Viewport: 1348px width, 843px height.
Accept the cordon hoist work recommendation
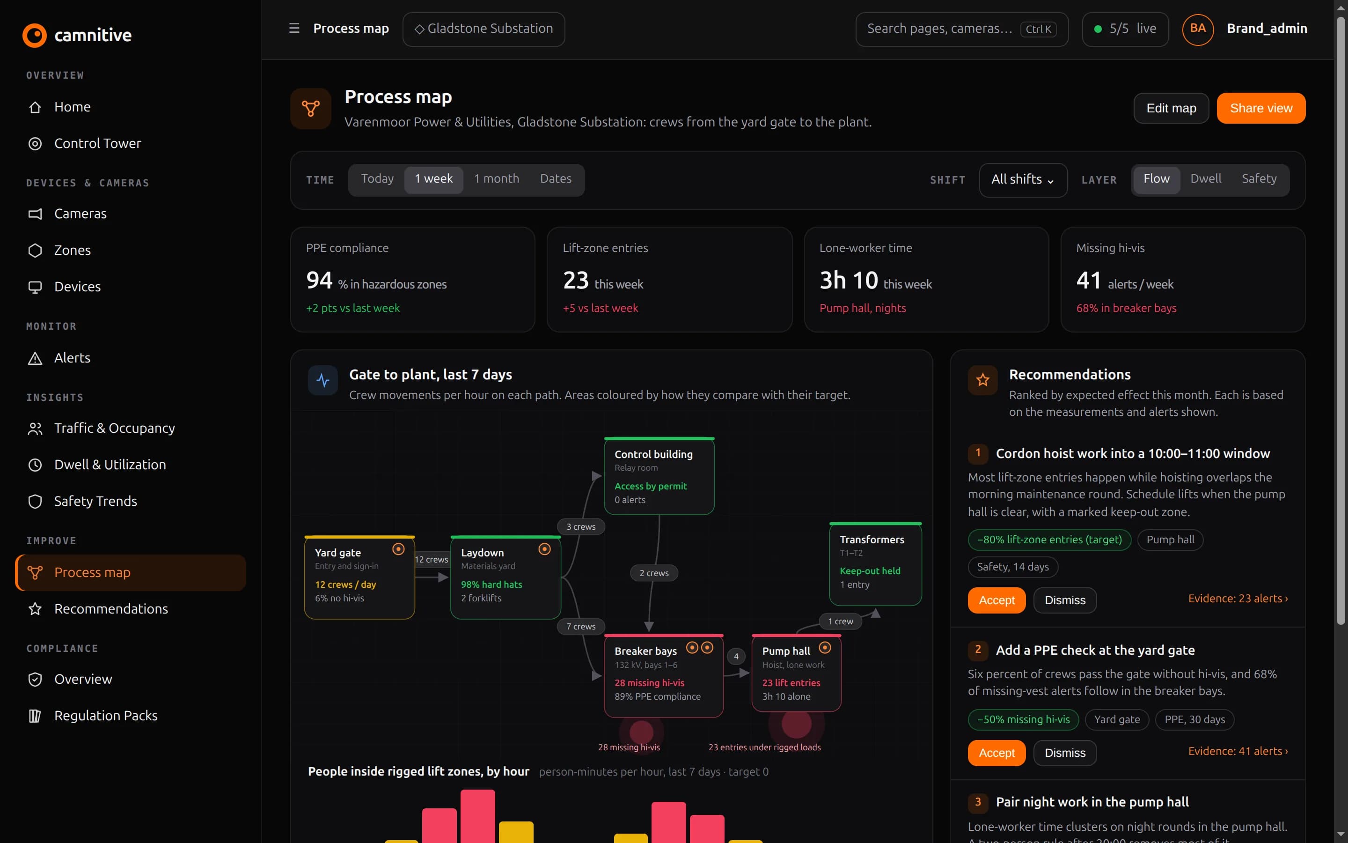pos(996,600)
